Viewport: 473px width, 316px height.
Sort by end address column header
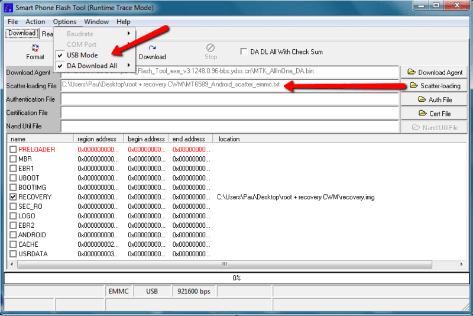coord(190,139)
